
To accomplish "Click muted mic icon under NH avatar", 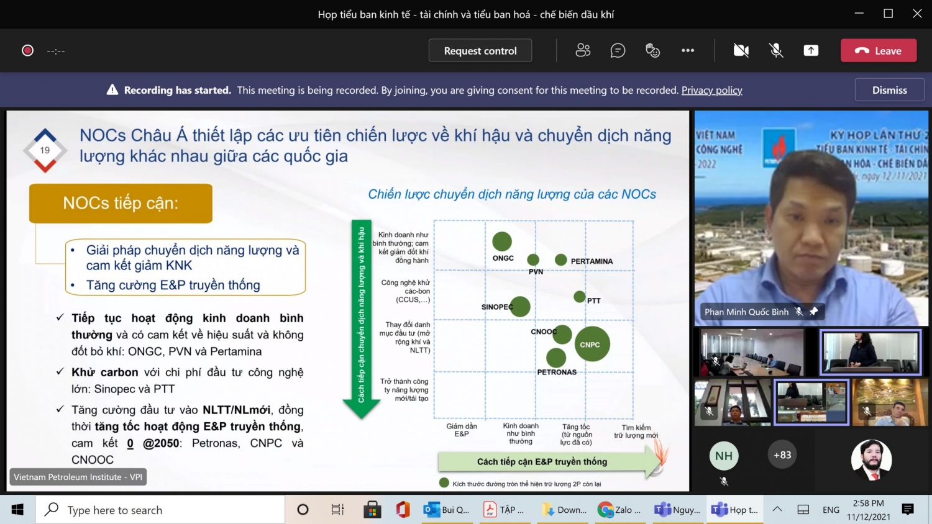I will [723, 481].
